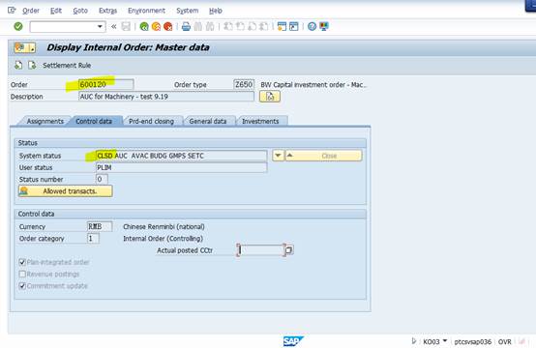The height and width of the screenshot is (348, 536).
Task: Click the status bar expand triangle before KO03
Action: click(414, 341)
